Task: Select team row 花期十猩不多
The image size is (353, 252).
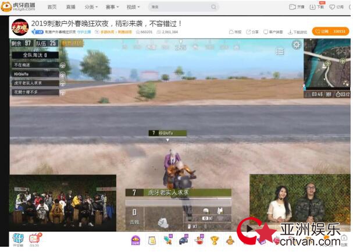Action: [35, 92]
